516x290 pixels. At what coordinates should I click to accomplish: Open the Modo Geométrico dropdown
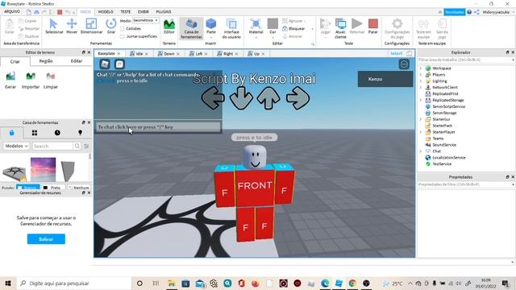[145, 20]
